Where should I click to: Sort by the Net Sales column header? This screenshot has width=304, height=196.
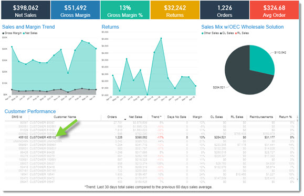tap(135, 117)
